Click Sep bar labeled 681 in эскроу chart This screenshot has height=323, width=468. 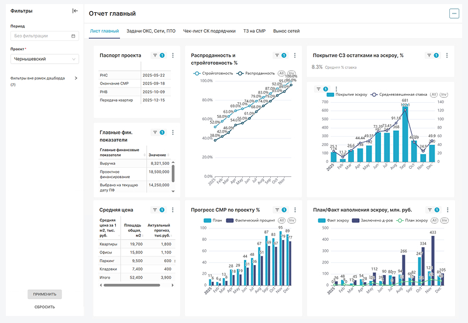pos(405,134)
